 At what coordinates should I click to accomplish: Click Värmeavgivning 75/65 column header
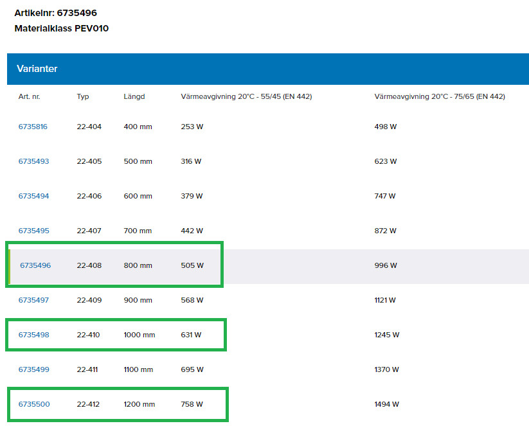pyautogui.click(x=440, y=96)
